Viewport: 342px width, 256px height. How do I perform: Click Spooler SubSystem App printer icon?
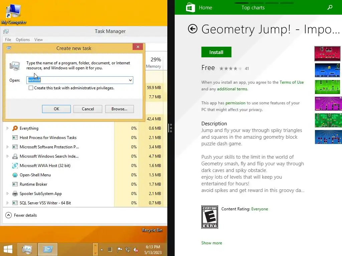pyautogui.click(x=15, y=194)
